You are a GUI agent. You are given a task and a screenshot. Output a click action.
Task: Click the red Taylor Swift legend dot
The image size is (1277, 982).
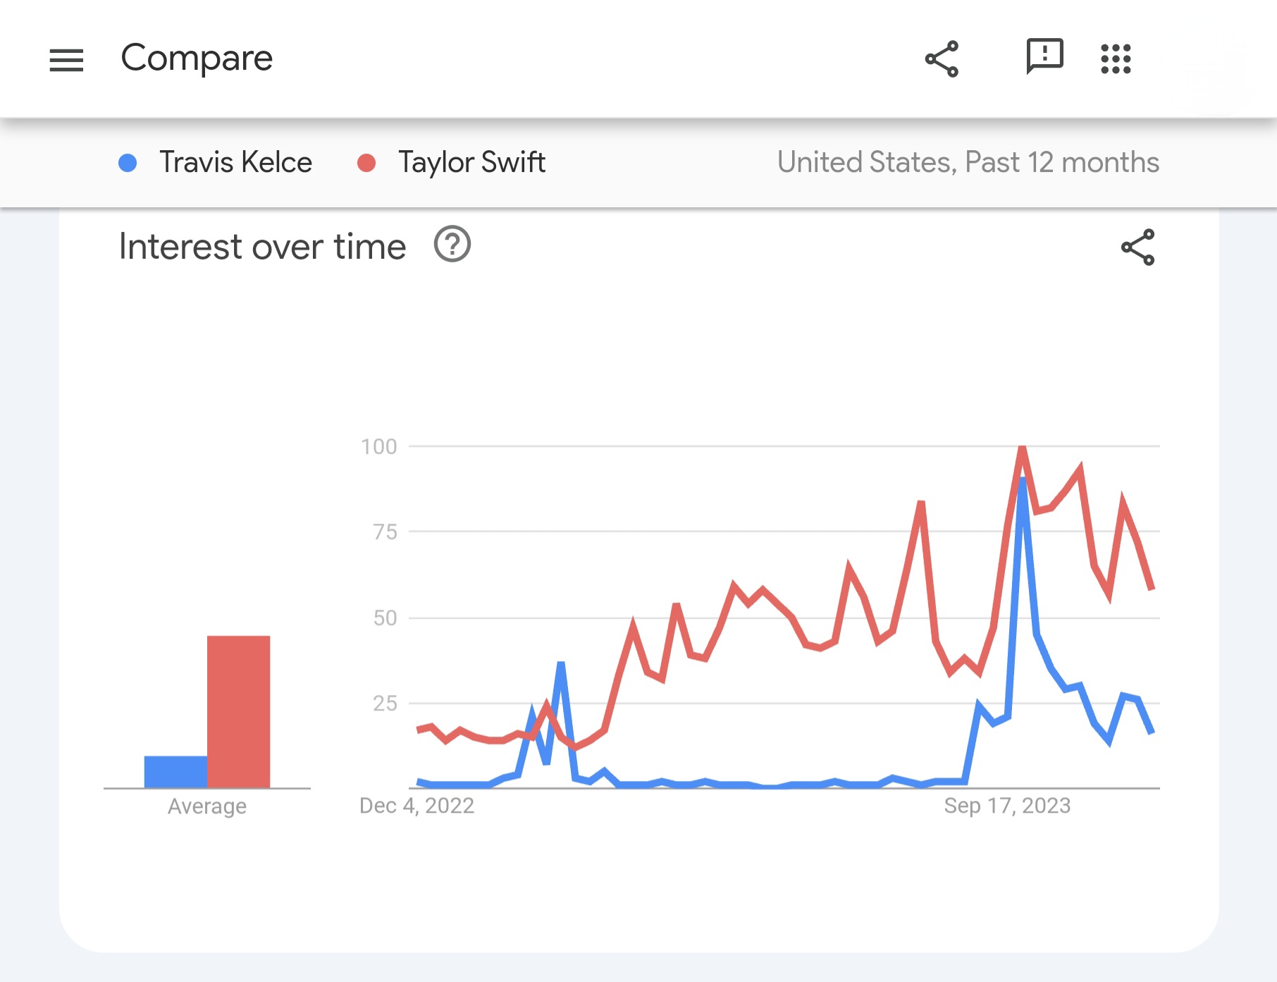[x=366, y=163]
